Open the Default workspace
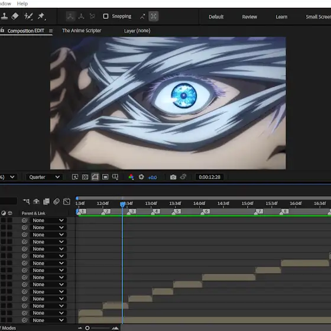 (216, 17)
